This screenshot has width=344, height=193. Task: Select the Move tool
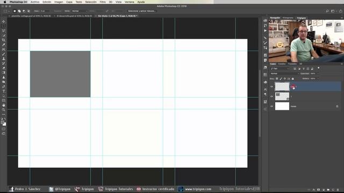click(4, 21)
